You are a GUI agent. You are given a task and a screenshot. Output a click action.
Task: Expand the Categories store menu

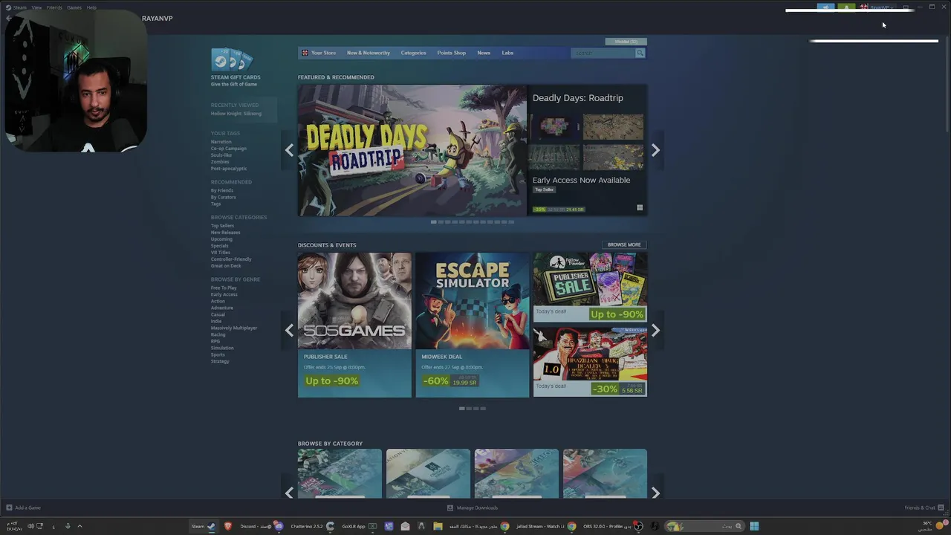click(413, 53)
